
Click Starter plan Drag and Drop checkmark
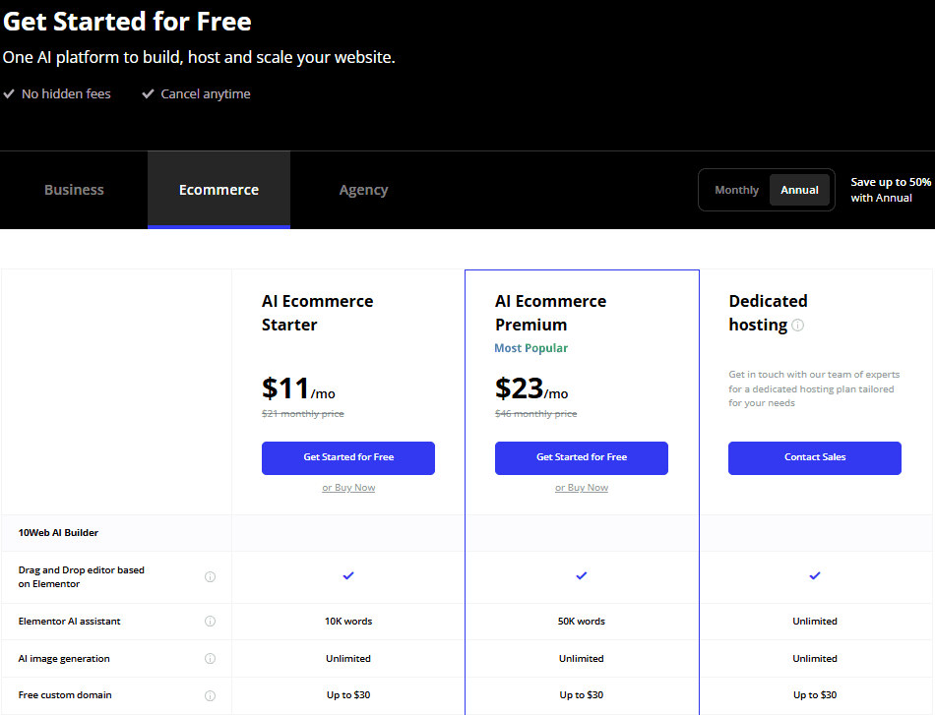348,575
